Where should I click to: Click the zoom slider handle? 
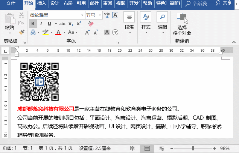(193, 148)
